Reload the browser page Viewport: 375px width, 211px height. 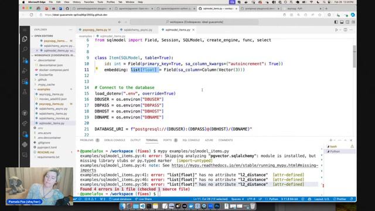(x=31, y=15)
